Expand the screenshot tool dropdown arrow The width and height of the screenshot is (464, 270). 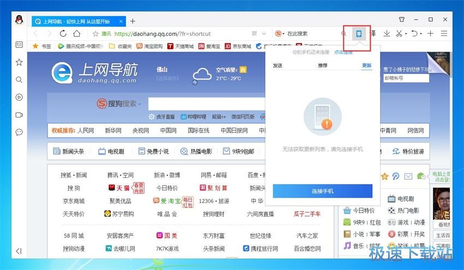(406, 34)
